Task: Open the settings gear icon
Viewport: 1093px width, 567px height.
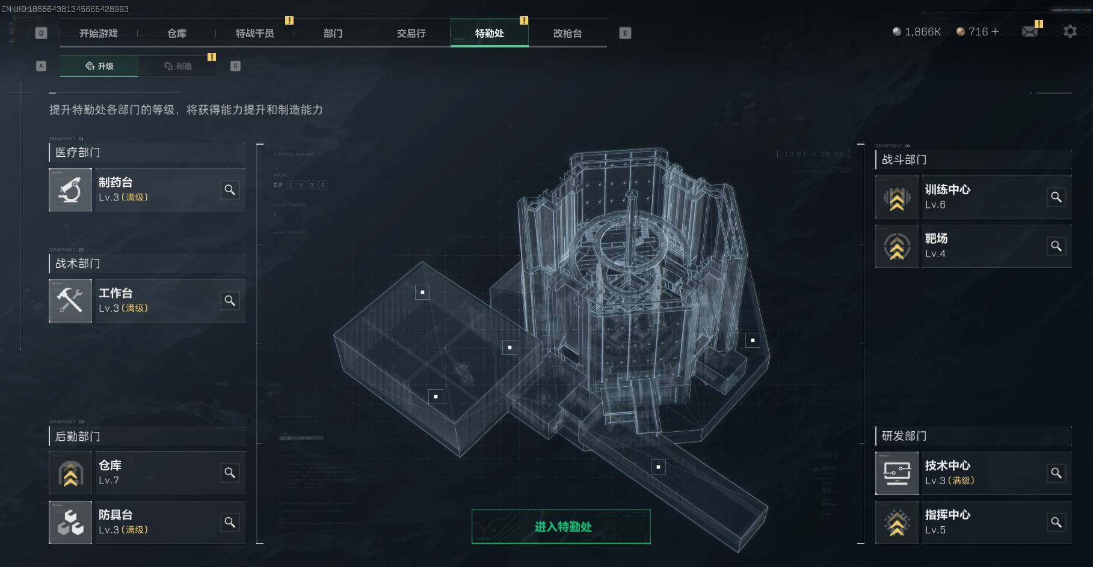Action: pos(1070,31)
